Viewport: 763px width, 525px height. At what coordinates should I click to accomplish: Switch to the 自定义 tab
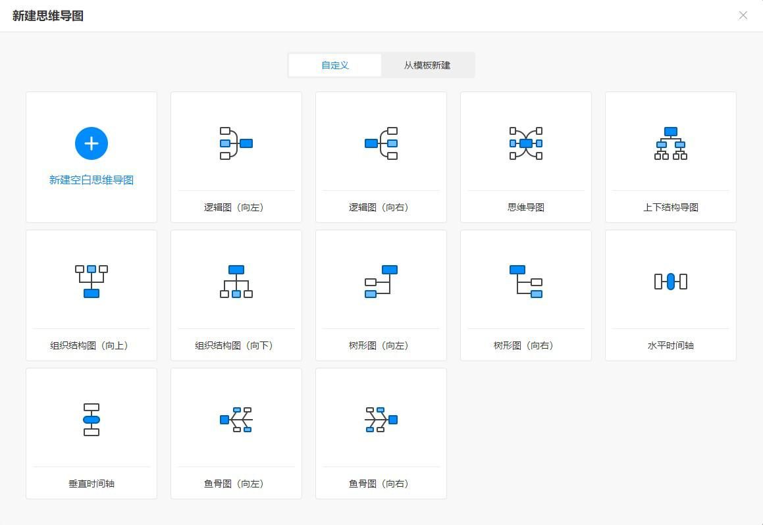point(335,65)
